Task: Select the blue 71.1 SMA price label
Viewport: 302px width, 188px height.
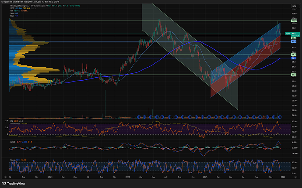Action: (294, 58)
